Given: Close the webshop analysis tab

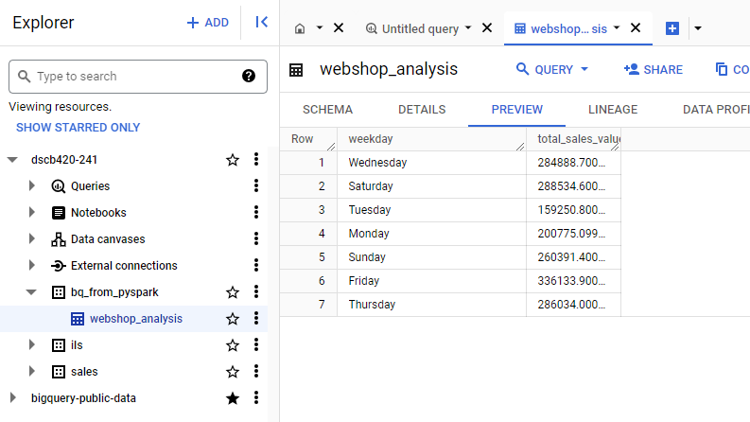Looking at the screenshot, I should (636, 28).
